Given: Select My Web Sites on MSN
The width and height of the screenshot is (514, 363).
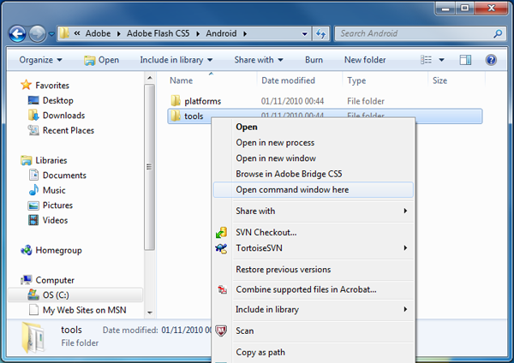Looking at the screenshot, I should tap(77, 310).
